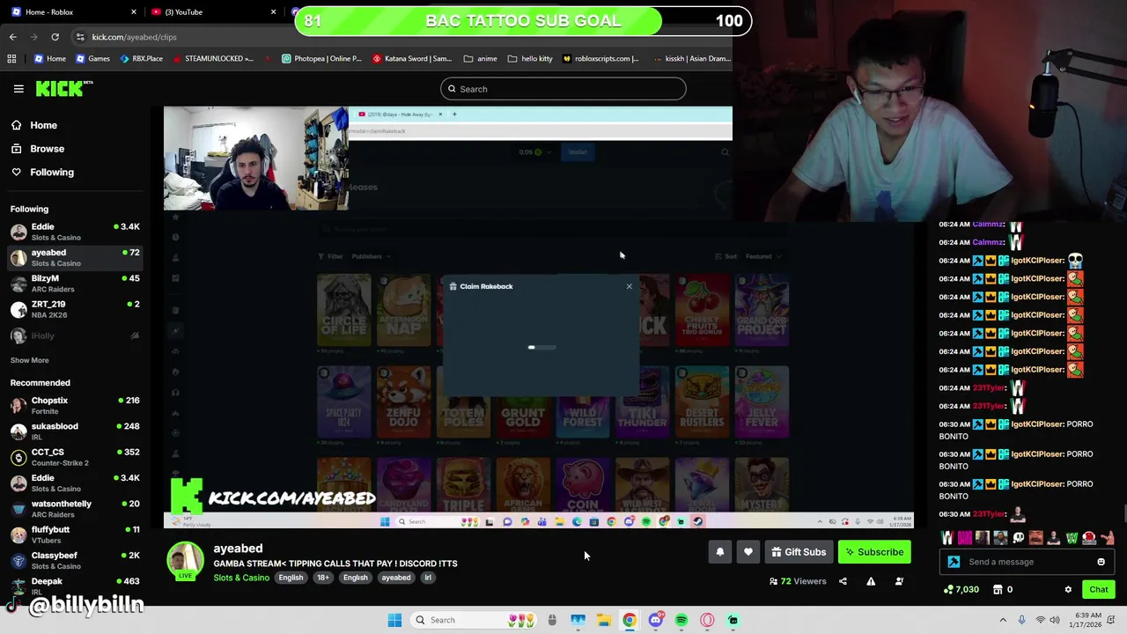
Task: Open Opera GX from the taskbar
Action: point(707,620)
